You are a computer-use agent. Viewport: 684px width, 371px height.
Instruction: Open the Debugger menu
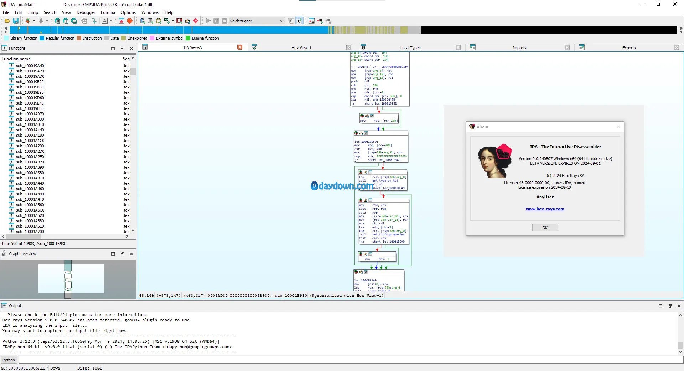(x=86, y=12)
